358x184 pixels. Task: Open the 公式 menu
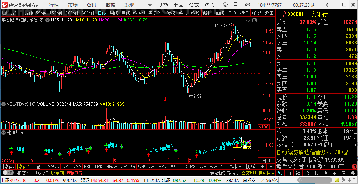[194, 5]
